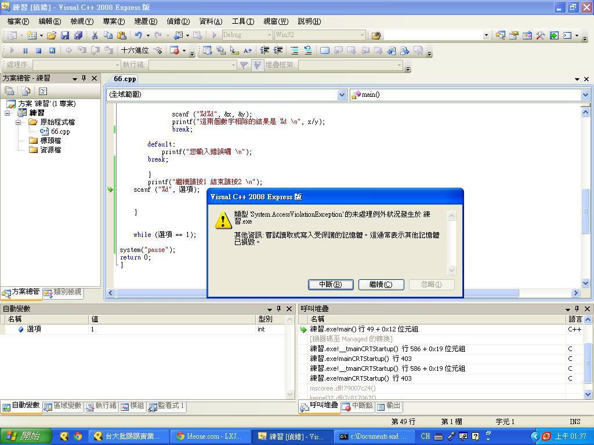Open the 工具(T) menu
The image size is (594, 445).
[243, 21]
